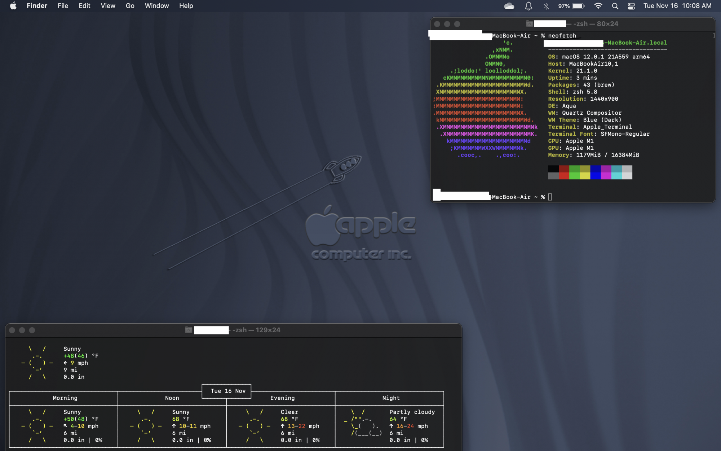Viewport: 721px width, 451px height.
Task: Open Spotlight search magnifier icon
Action: pos(615,6)
